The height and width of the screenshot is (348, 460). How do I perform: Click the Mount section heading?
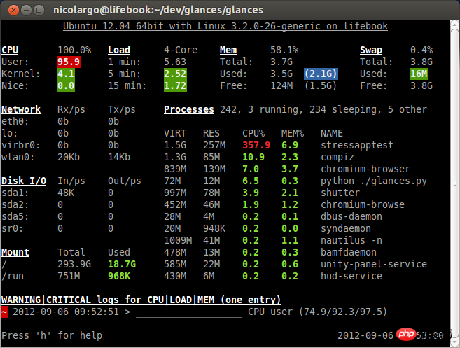pos(15,252)
